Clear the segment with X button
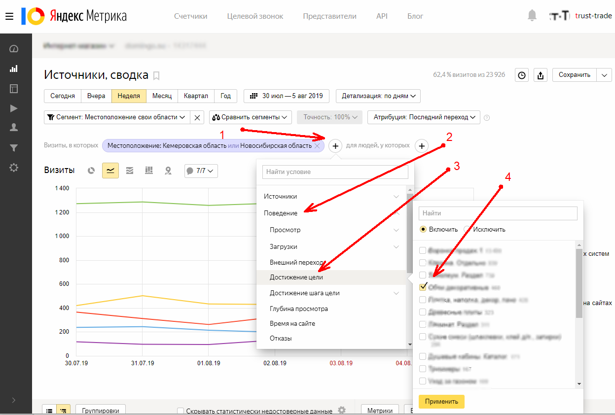 197,117
